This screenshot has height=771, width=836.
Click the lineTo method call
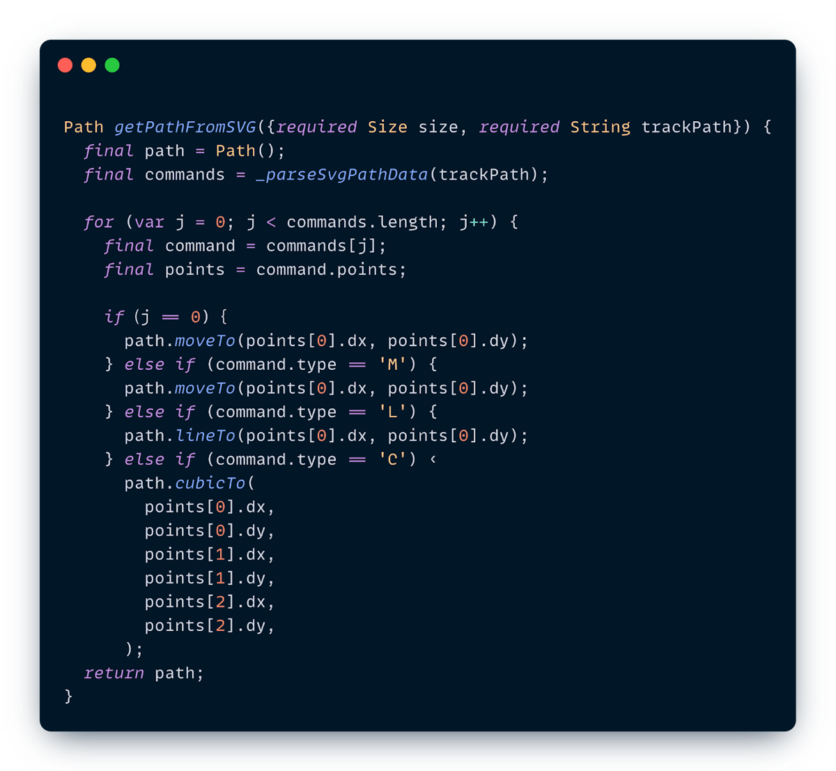tap(205, 436)
